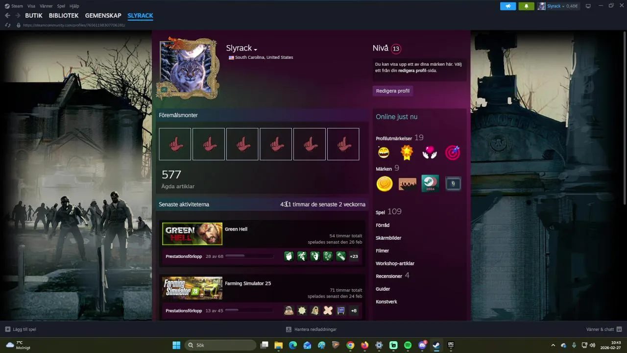
Task: Open the Guider link
Action: tap(383, 289)
